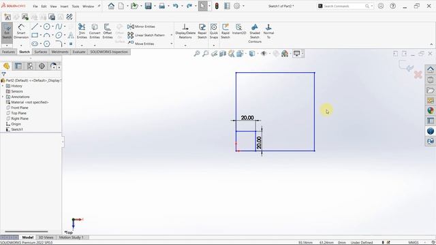Open the File menu
The width and height of the screenshot is (436, 245).
click(35, 6)
